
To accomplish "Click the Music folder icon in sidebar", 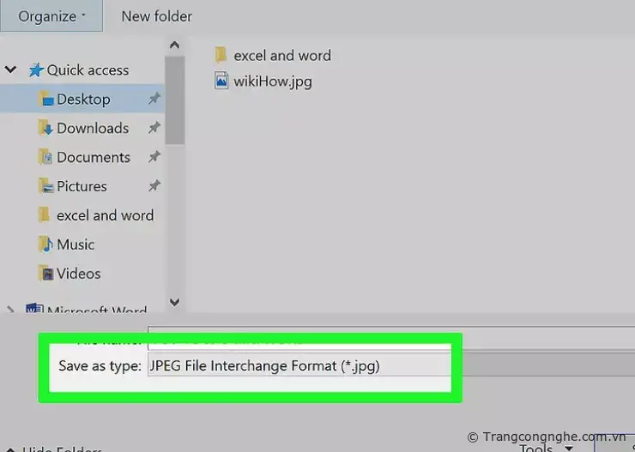I will coord(46,245).
